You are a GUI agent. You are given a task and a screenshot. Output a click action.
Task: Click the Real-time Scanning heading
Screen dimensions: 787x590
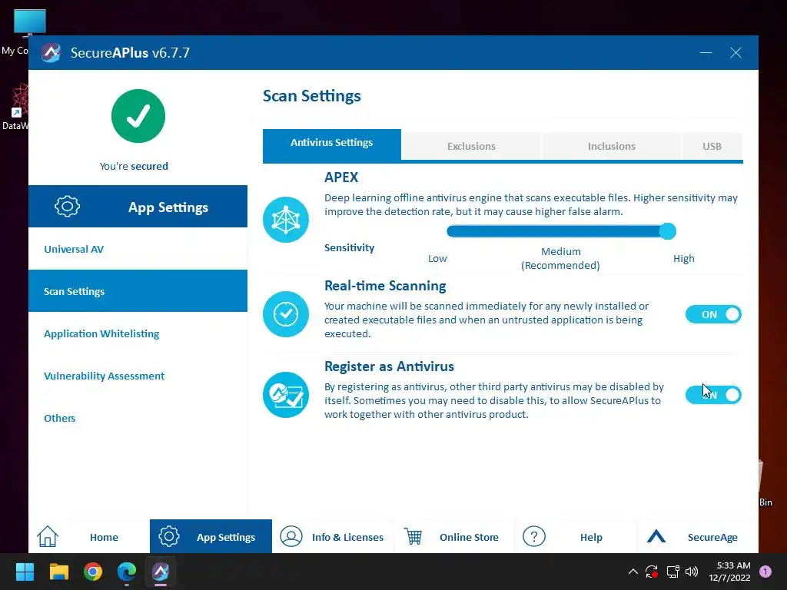pos(385,286)
